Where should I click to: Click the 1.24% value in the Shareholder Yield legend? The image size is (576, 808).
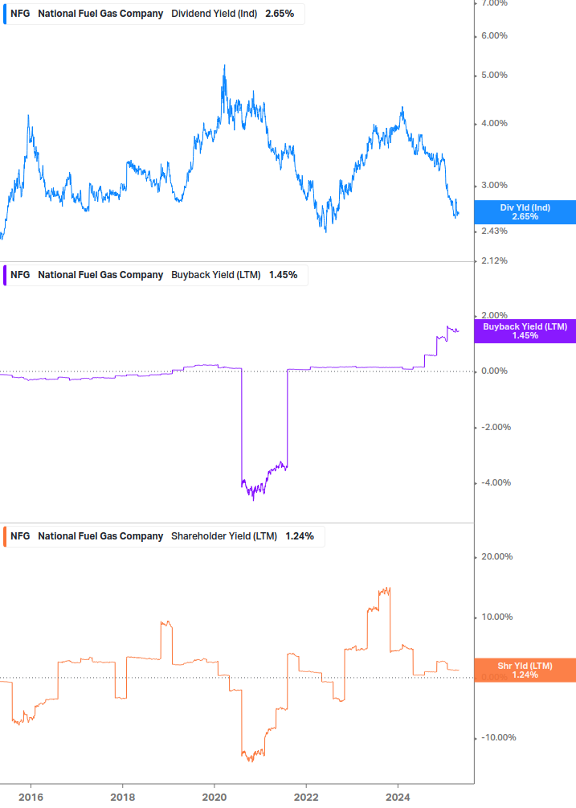pos(300,536)
